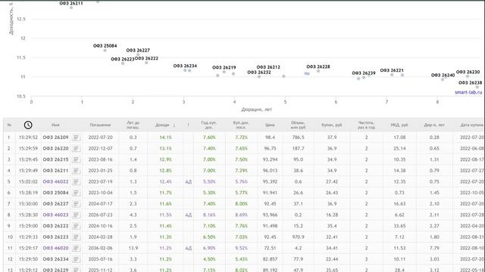Click volume value 786.5
The image size is (485, 272).
[x=298, y=138]
